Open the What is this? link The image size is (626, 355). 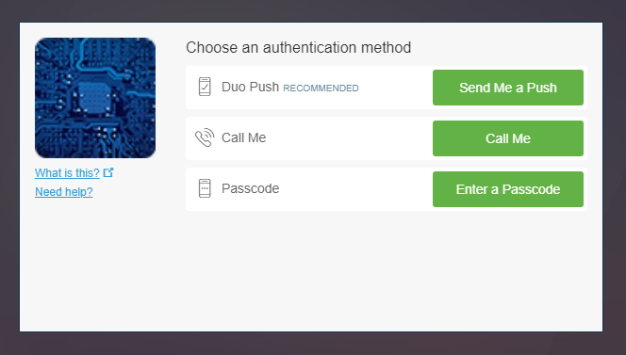pos(67,173)
